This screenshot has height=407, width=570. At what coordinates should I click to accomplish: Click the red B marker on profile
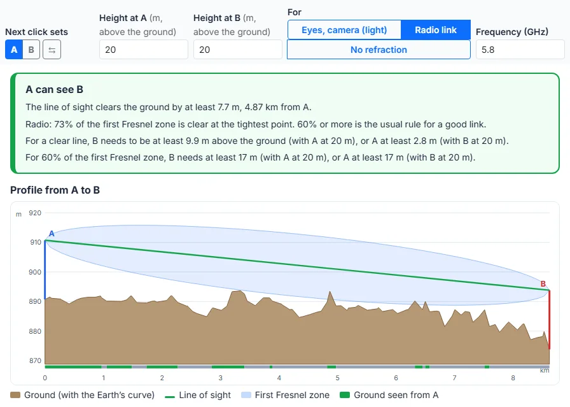point(543,283)
